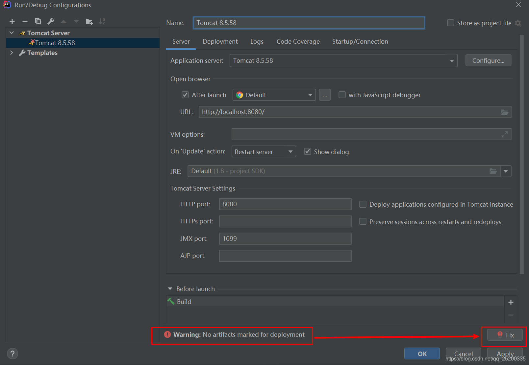Open the help question mark
529x365 pixels.
(13, 354)
